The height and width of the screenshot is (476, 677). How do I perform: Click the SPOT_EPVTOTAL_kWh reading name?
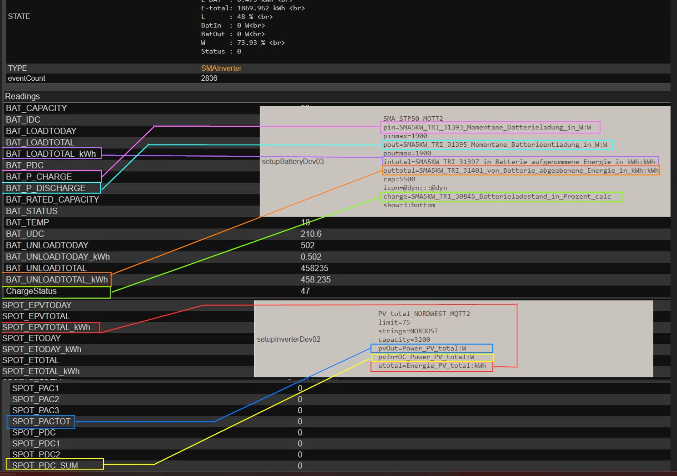click(46, 327)
